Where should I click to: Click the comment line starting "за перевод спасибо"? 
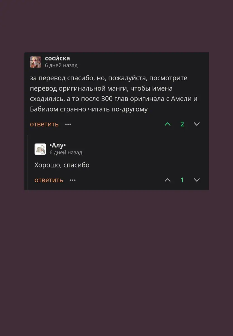click(109, 78)
